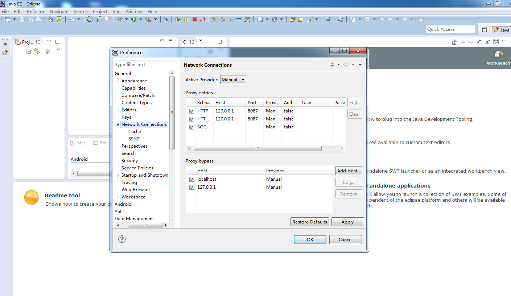The height and width of the screenshot is (296, 511).
Task: Click the Step Return icon
Action: point(231,19)
